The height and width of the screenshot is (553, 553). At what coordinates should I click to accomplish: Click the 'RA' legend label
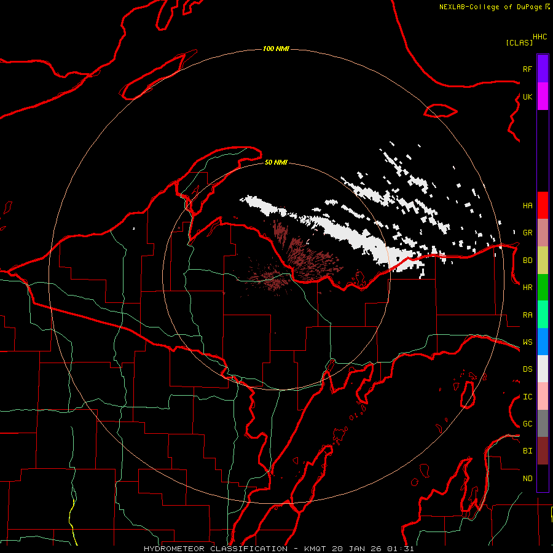pyautogui.click(x=527, y=315)
